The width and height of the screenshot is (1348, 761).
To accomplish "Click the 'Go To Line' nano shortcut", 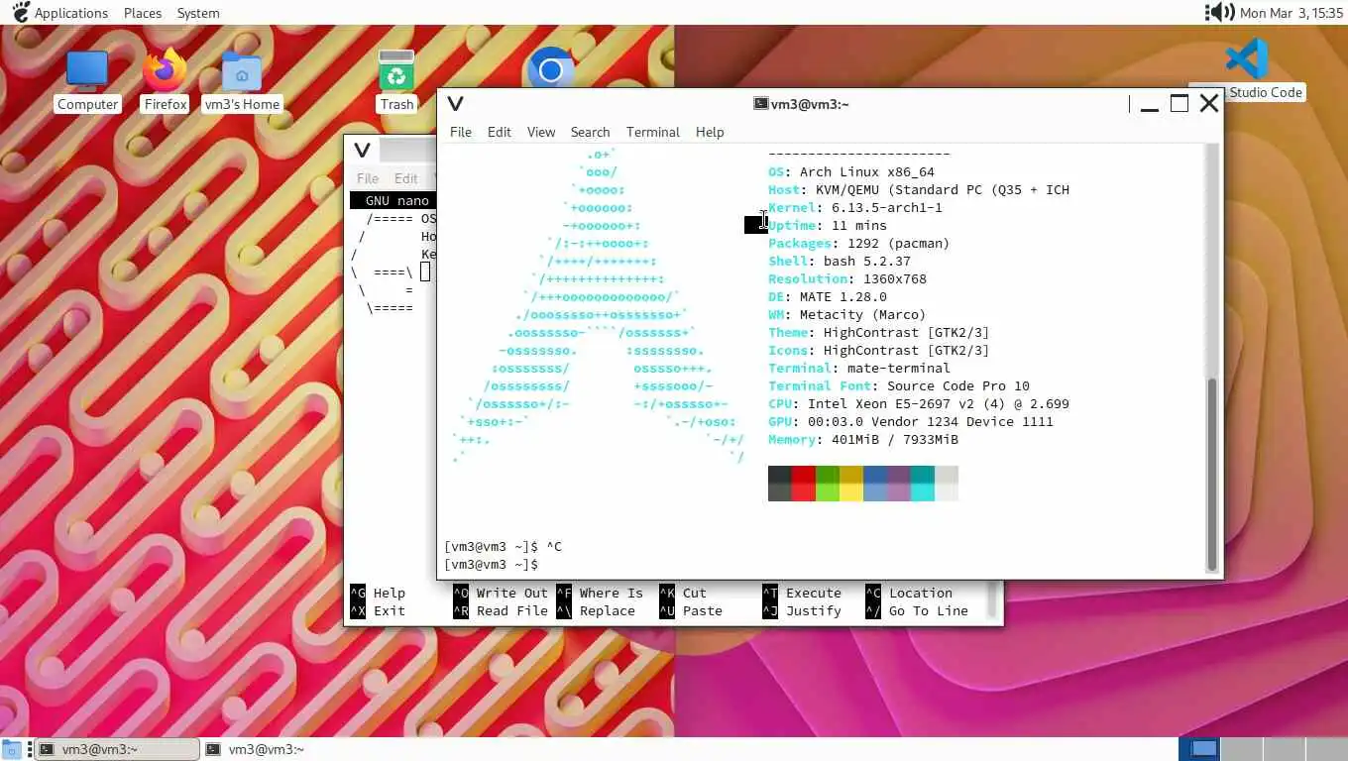I will click(x=917, y=611).
